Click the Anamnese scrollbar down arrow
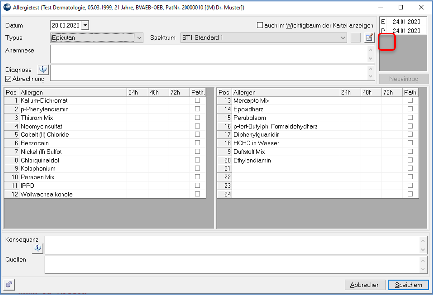 tap(371, 58)
